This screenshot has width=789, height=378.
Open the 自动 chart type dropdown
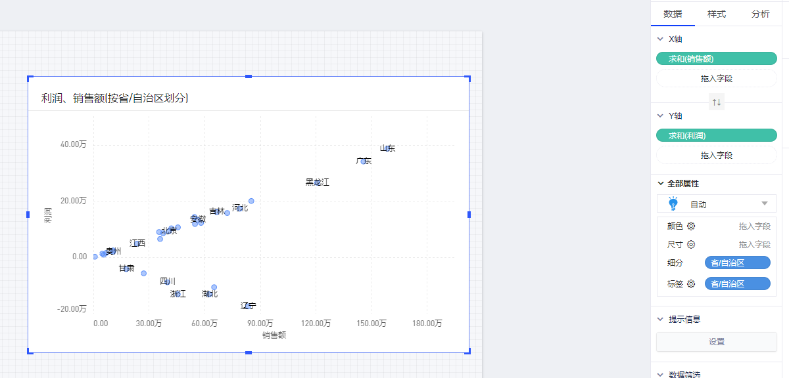tap(764, 204)
